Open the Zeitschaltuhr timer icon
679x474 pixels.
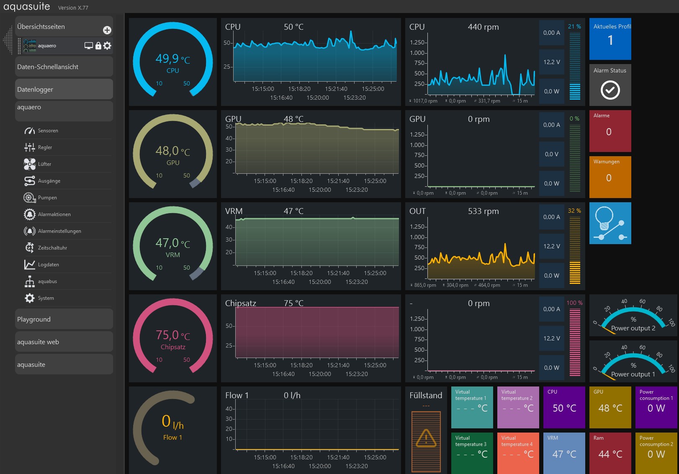coord(29,248)
